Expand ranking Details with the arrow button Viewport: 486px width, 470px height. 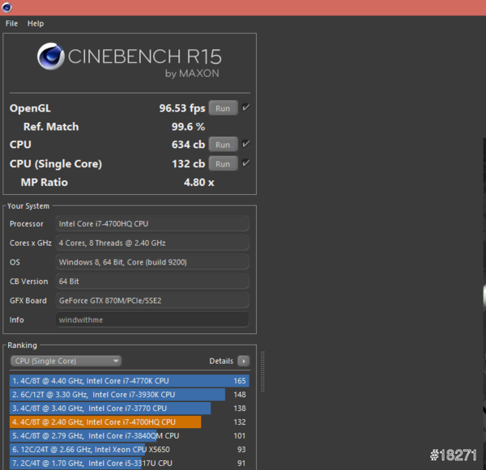click(243, 361)
